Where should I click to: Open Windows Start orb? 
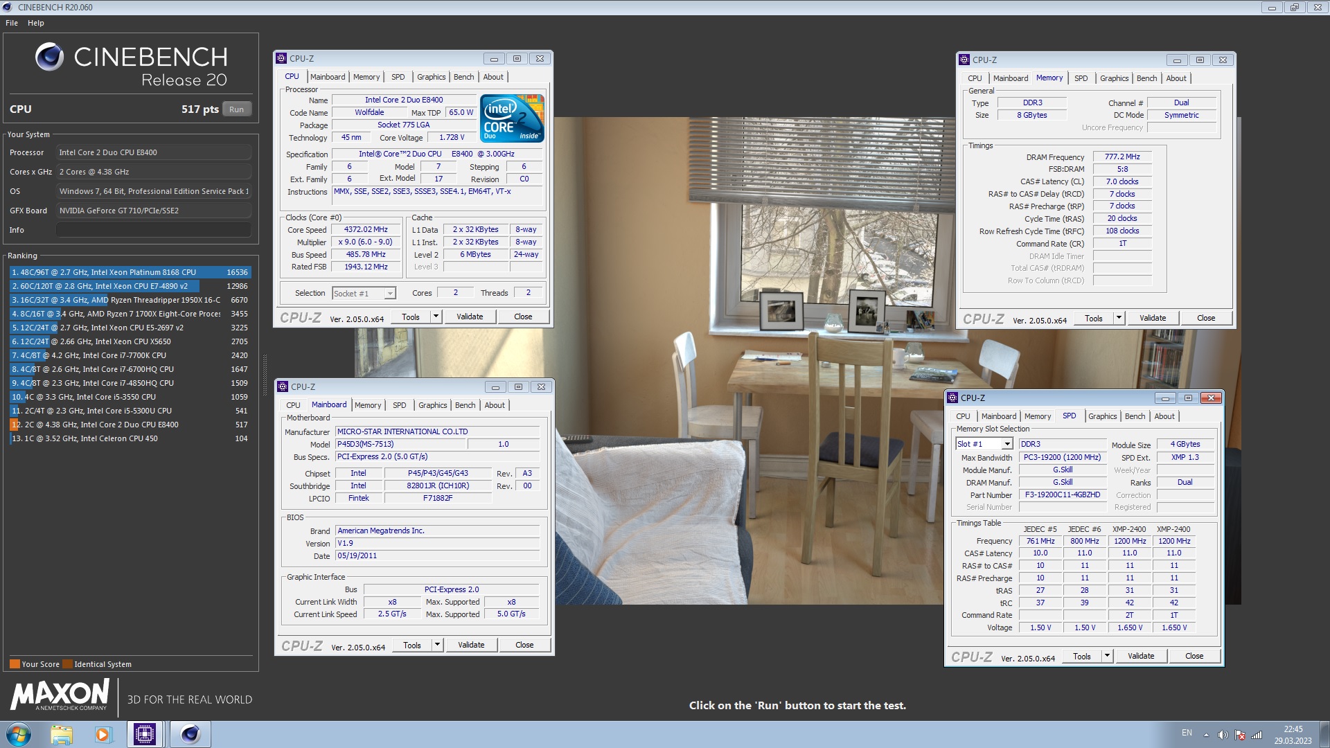19,734
